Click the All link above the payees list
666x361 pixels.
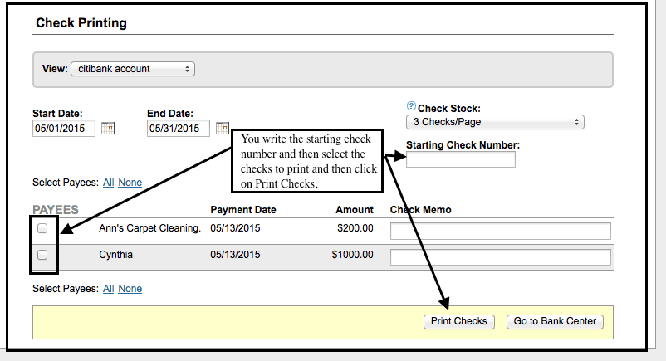[108, 183]
